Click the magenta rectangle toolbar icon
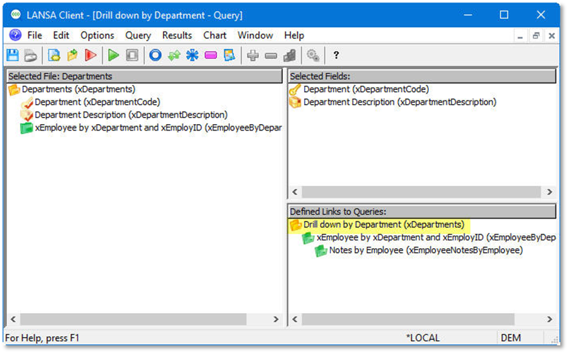This screenshot has width=568, height=353. pyautogui.click(x=211, y=55)
